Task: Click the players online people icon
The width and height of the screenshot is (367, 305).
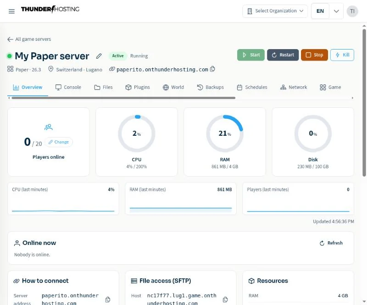Action: [49, 127]
